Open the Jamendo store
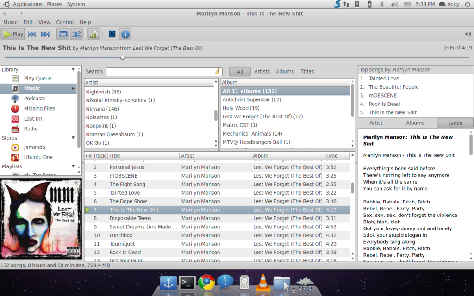 35,148
